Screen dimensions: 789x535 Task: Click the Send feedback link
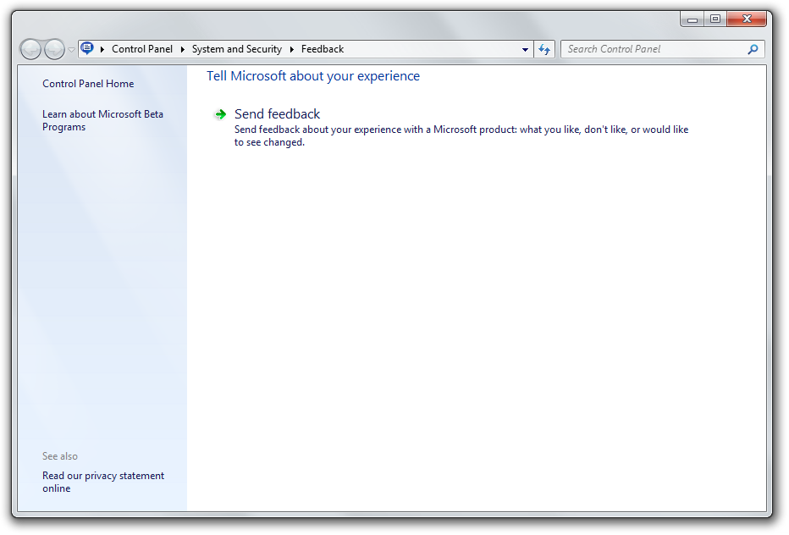pos(277,113)
